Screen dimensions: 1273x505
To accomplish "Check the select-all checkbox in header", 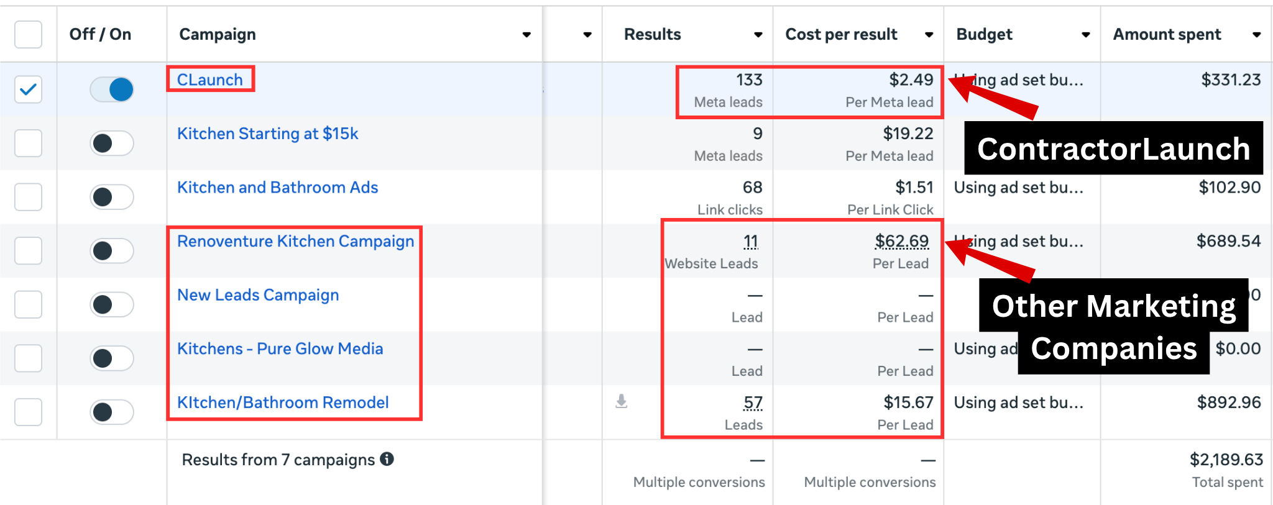I will coord(29,35).
